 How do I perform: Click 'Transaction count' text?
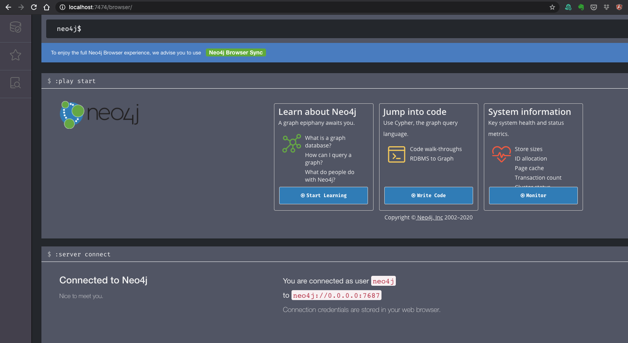coord(538,178)
